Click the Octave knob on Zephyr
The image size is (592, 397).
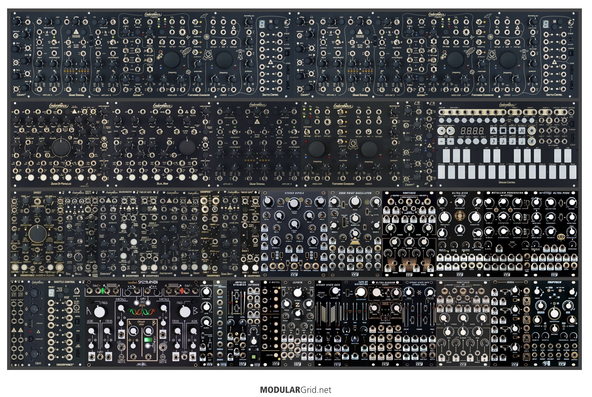(297, 292)
